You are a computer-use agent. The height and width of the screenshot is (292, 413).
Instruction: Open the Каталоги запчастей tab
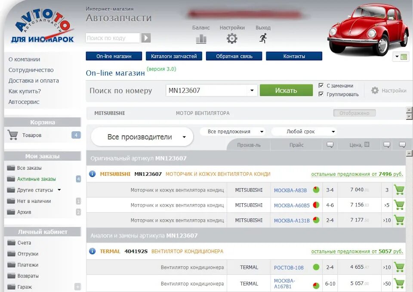[174, 56]
